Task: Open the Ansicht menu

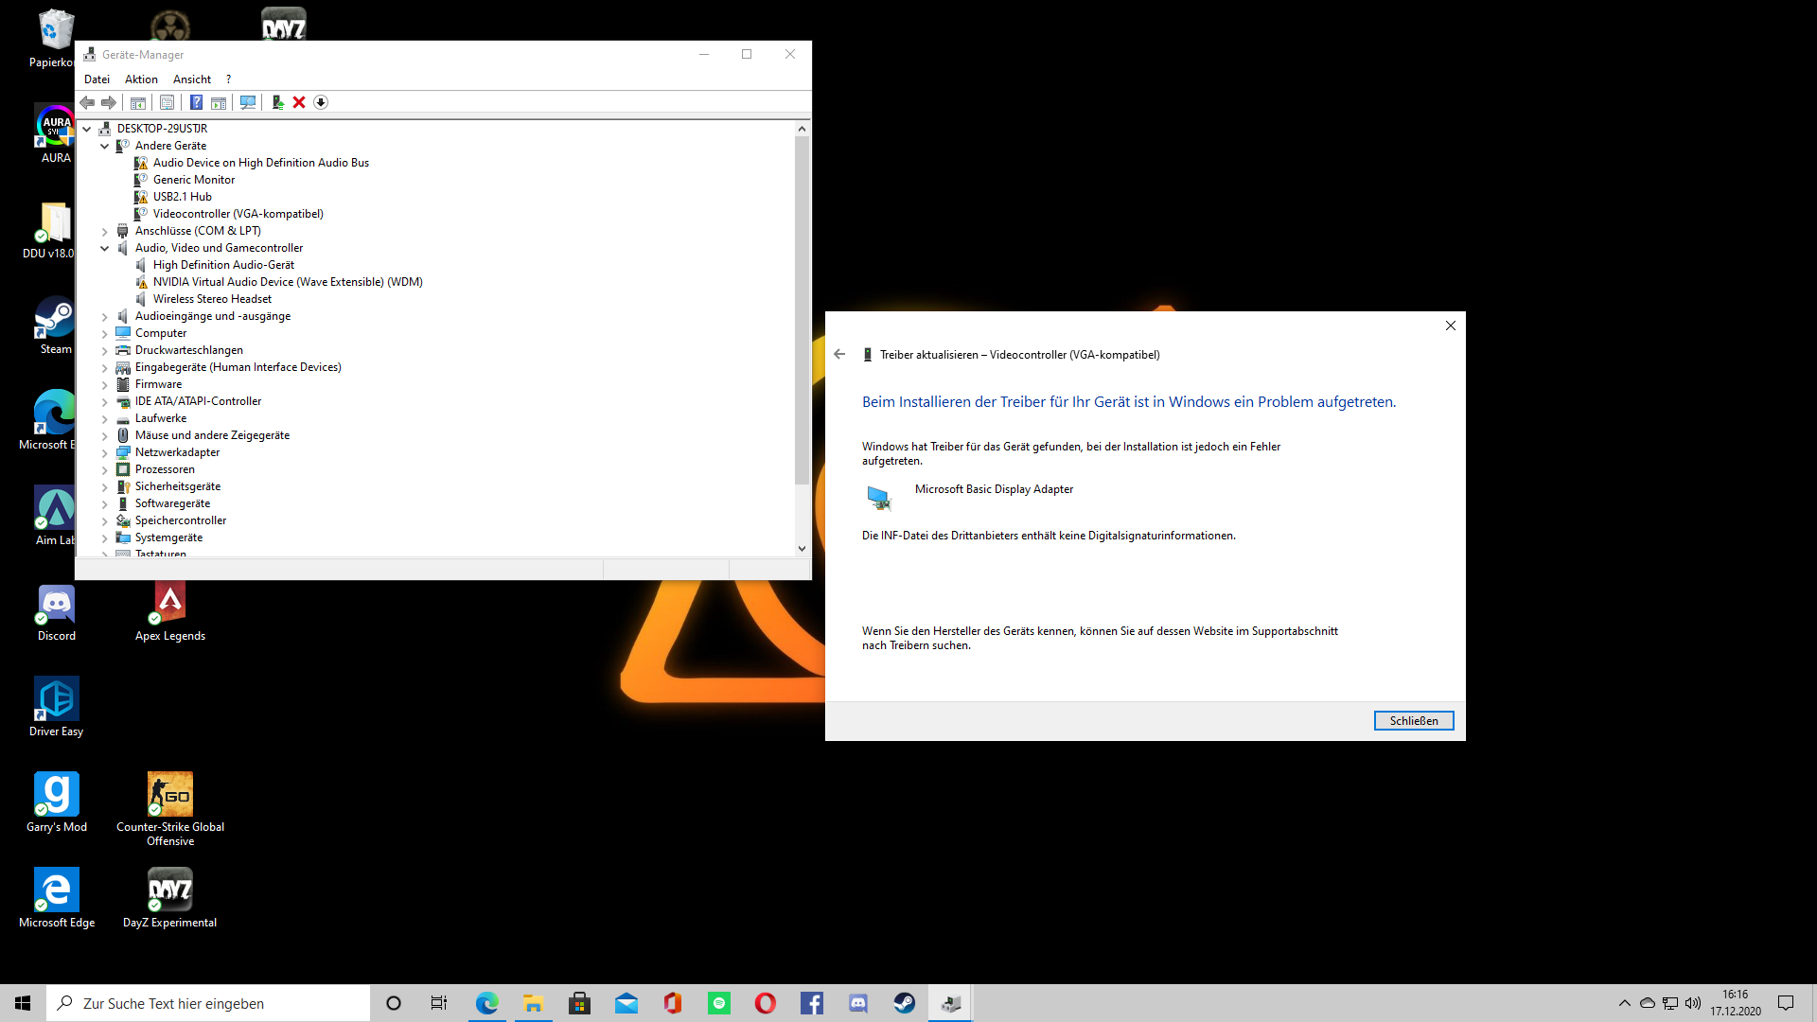Action: pos(191,79)
